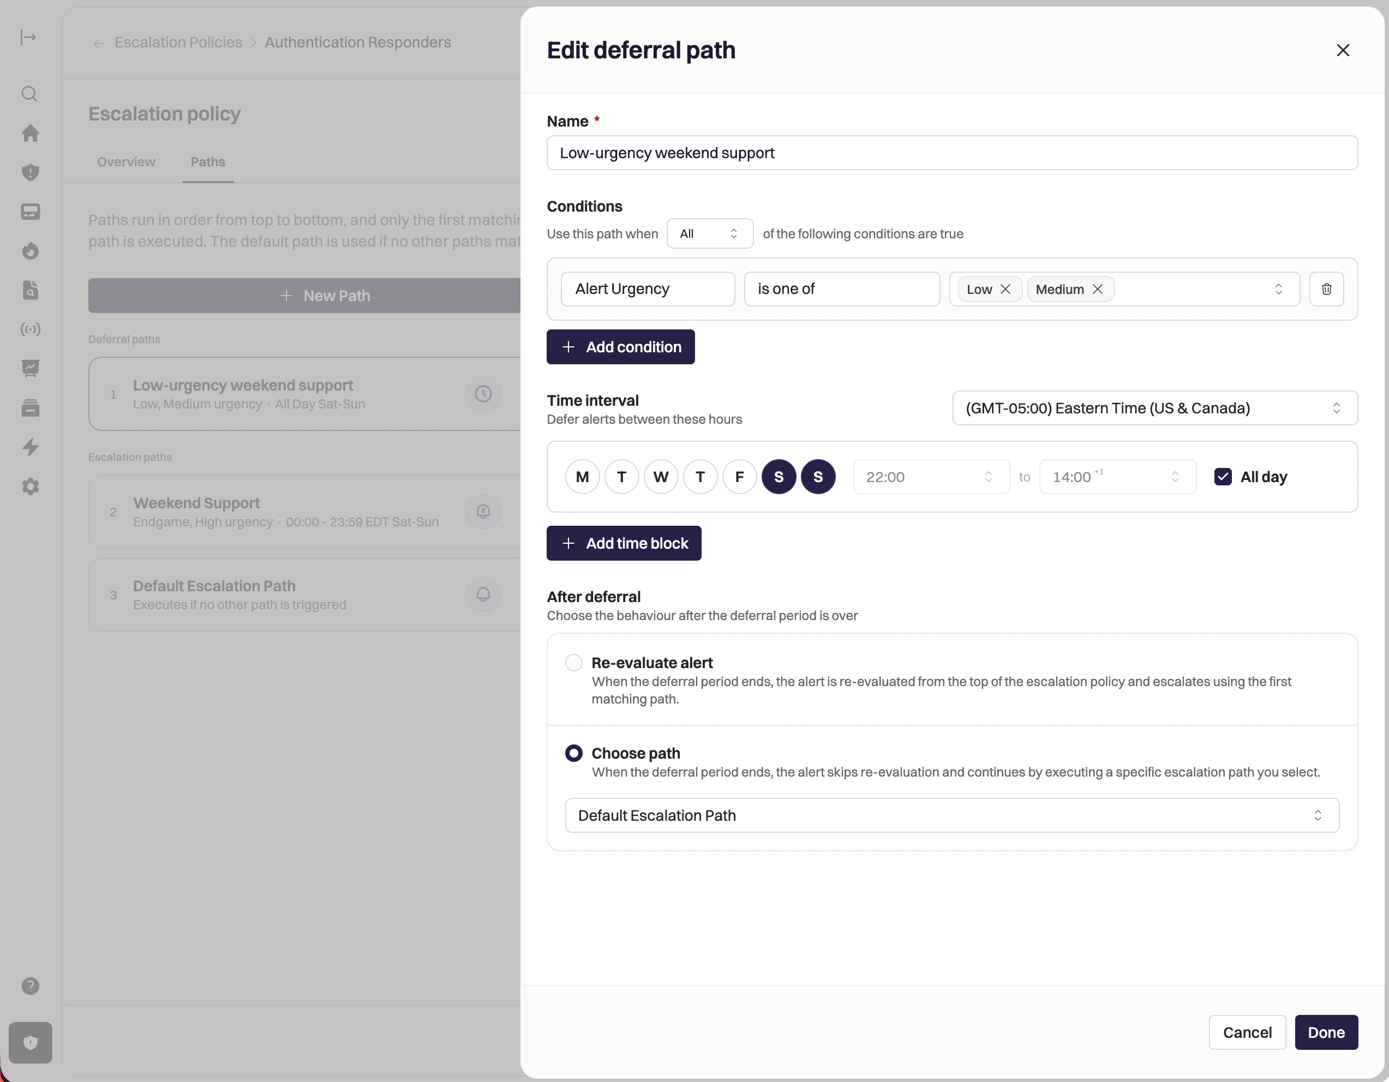Click the Name input field
1389x1082 pixels.
point(951,153)
